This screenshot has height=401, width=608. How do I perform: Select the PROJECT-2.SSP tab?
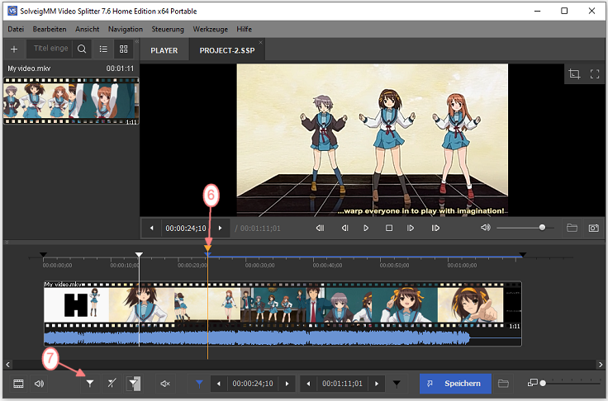tap(227, 50)
